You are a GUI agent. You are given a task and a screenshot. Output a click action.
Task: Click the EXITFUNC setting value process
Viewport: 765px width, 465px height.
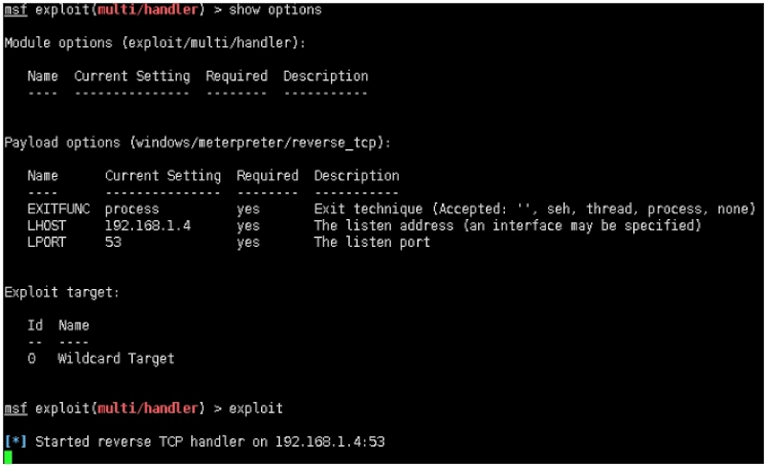pyautogui.click(x=132, y=209)
